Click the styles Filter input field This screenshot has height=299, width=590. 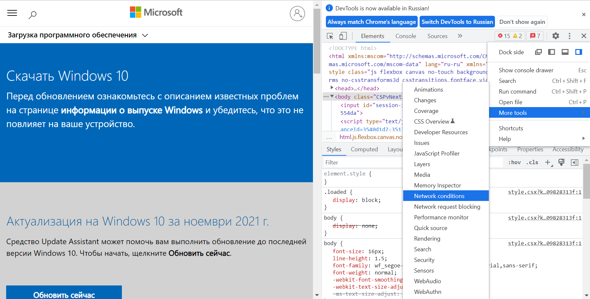pyautogui.click(x=362, y=163)
